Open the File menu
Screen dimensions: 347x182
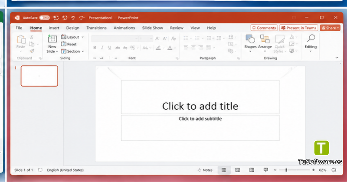click(x=19, y=28)
